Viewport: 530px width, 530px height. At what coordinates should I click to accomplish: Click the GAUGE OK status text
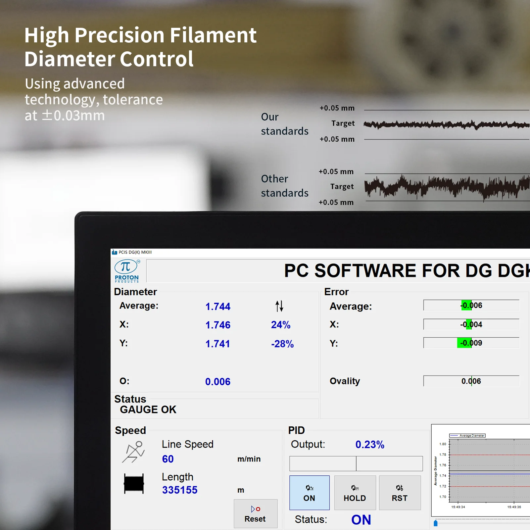click(148, 410)
